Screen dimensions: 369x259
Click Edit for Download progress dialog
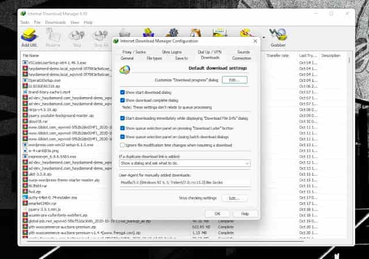click(x=235, y=80)
